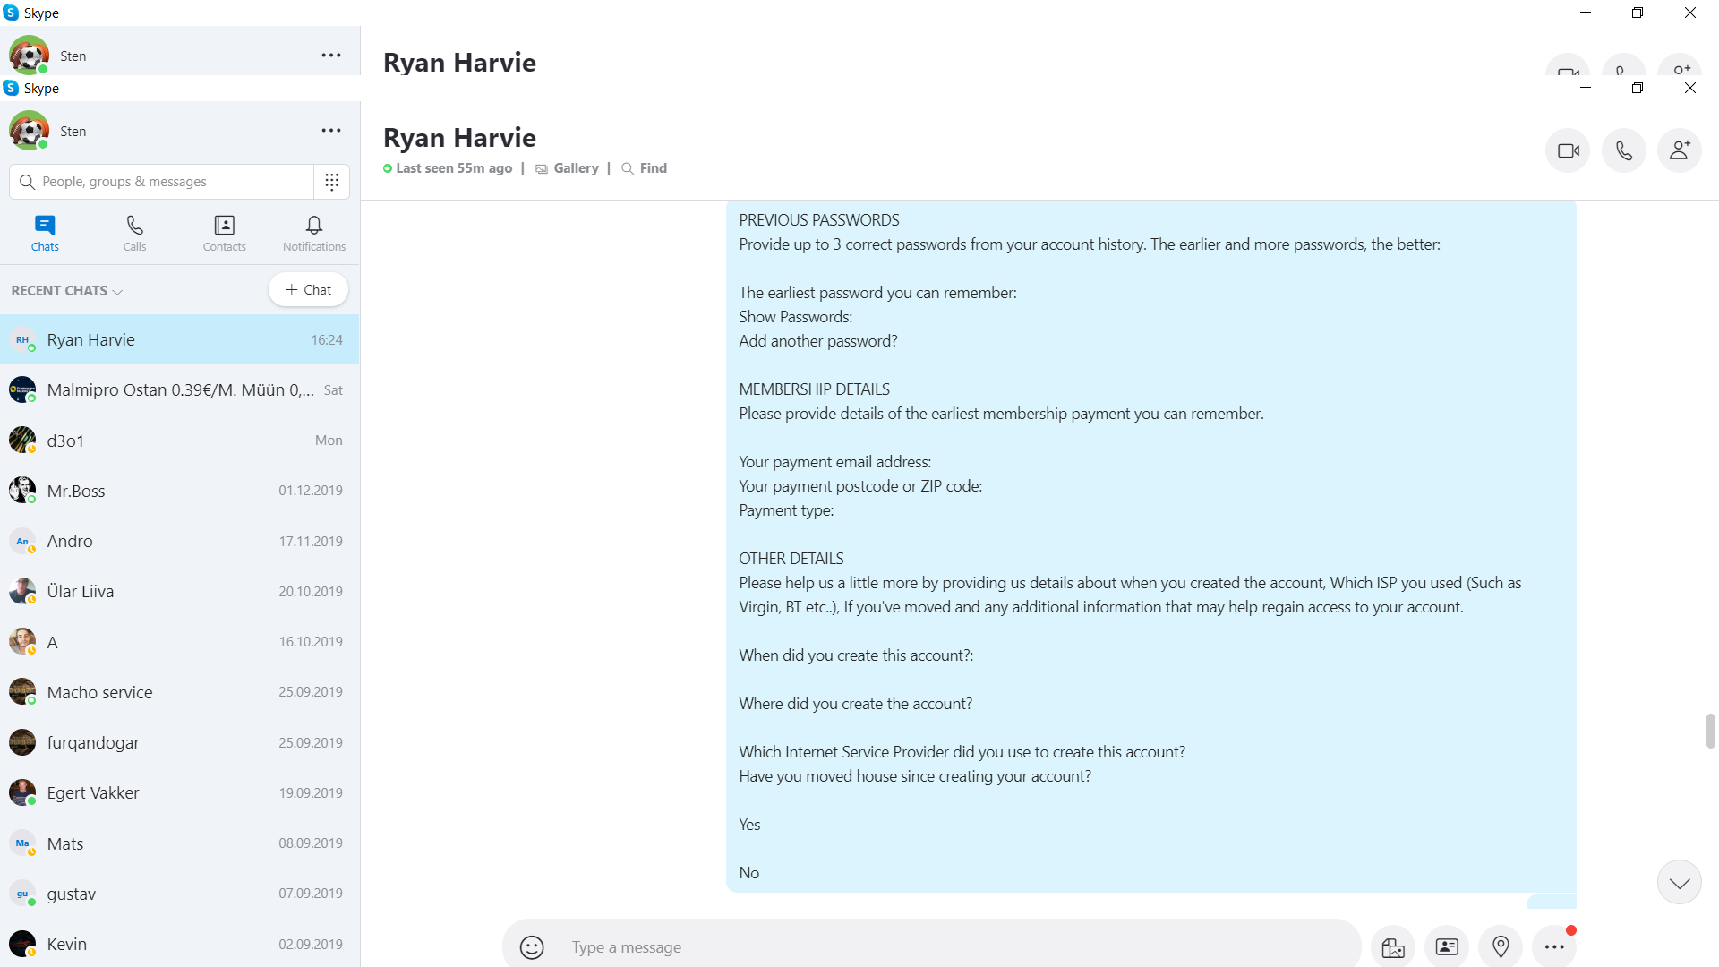1719x967 pixels.
Task: Open the profile more options menu
Action: [331, 131]
